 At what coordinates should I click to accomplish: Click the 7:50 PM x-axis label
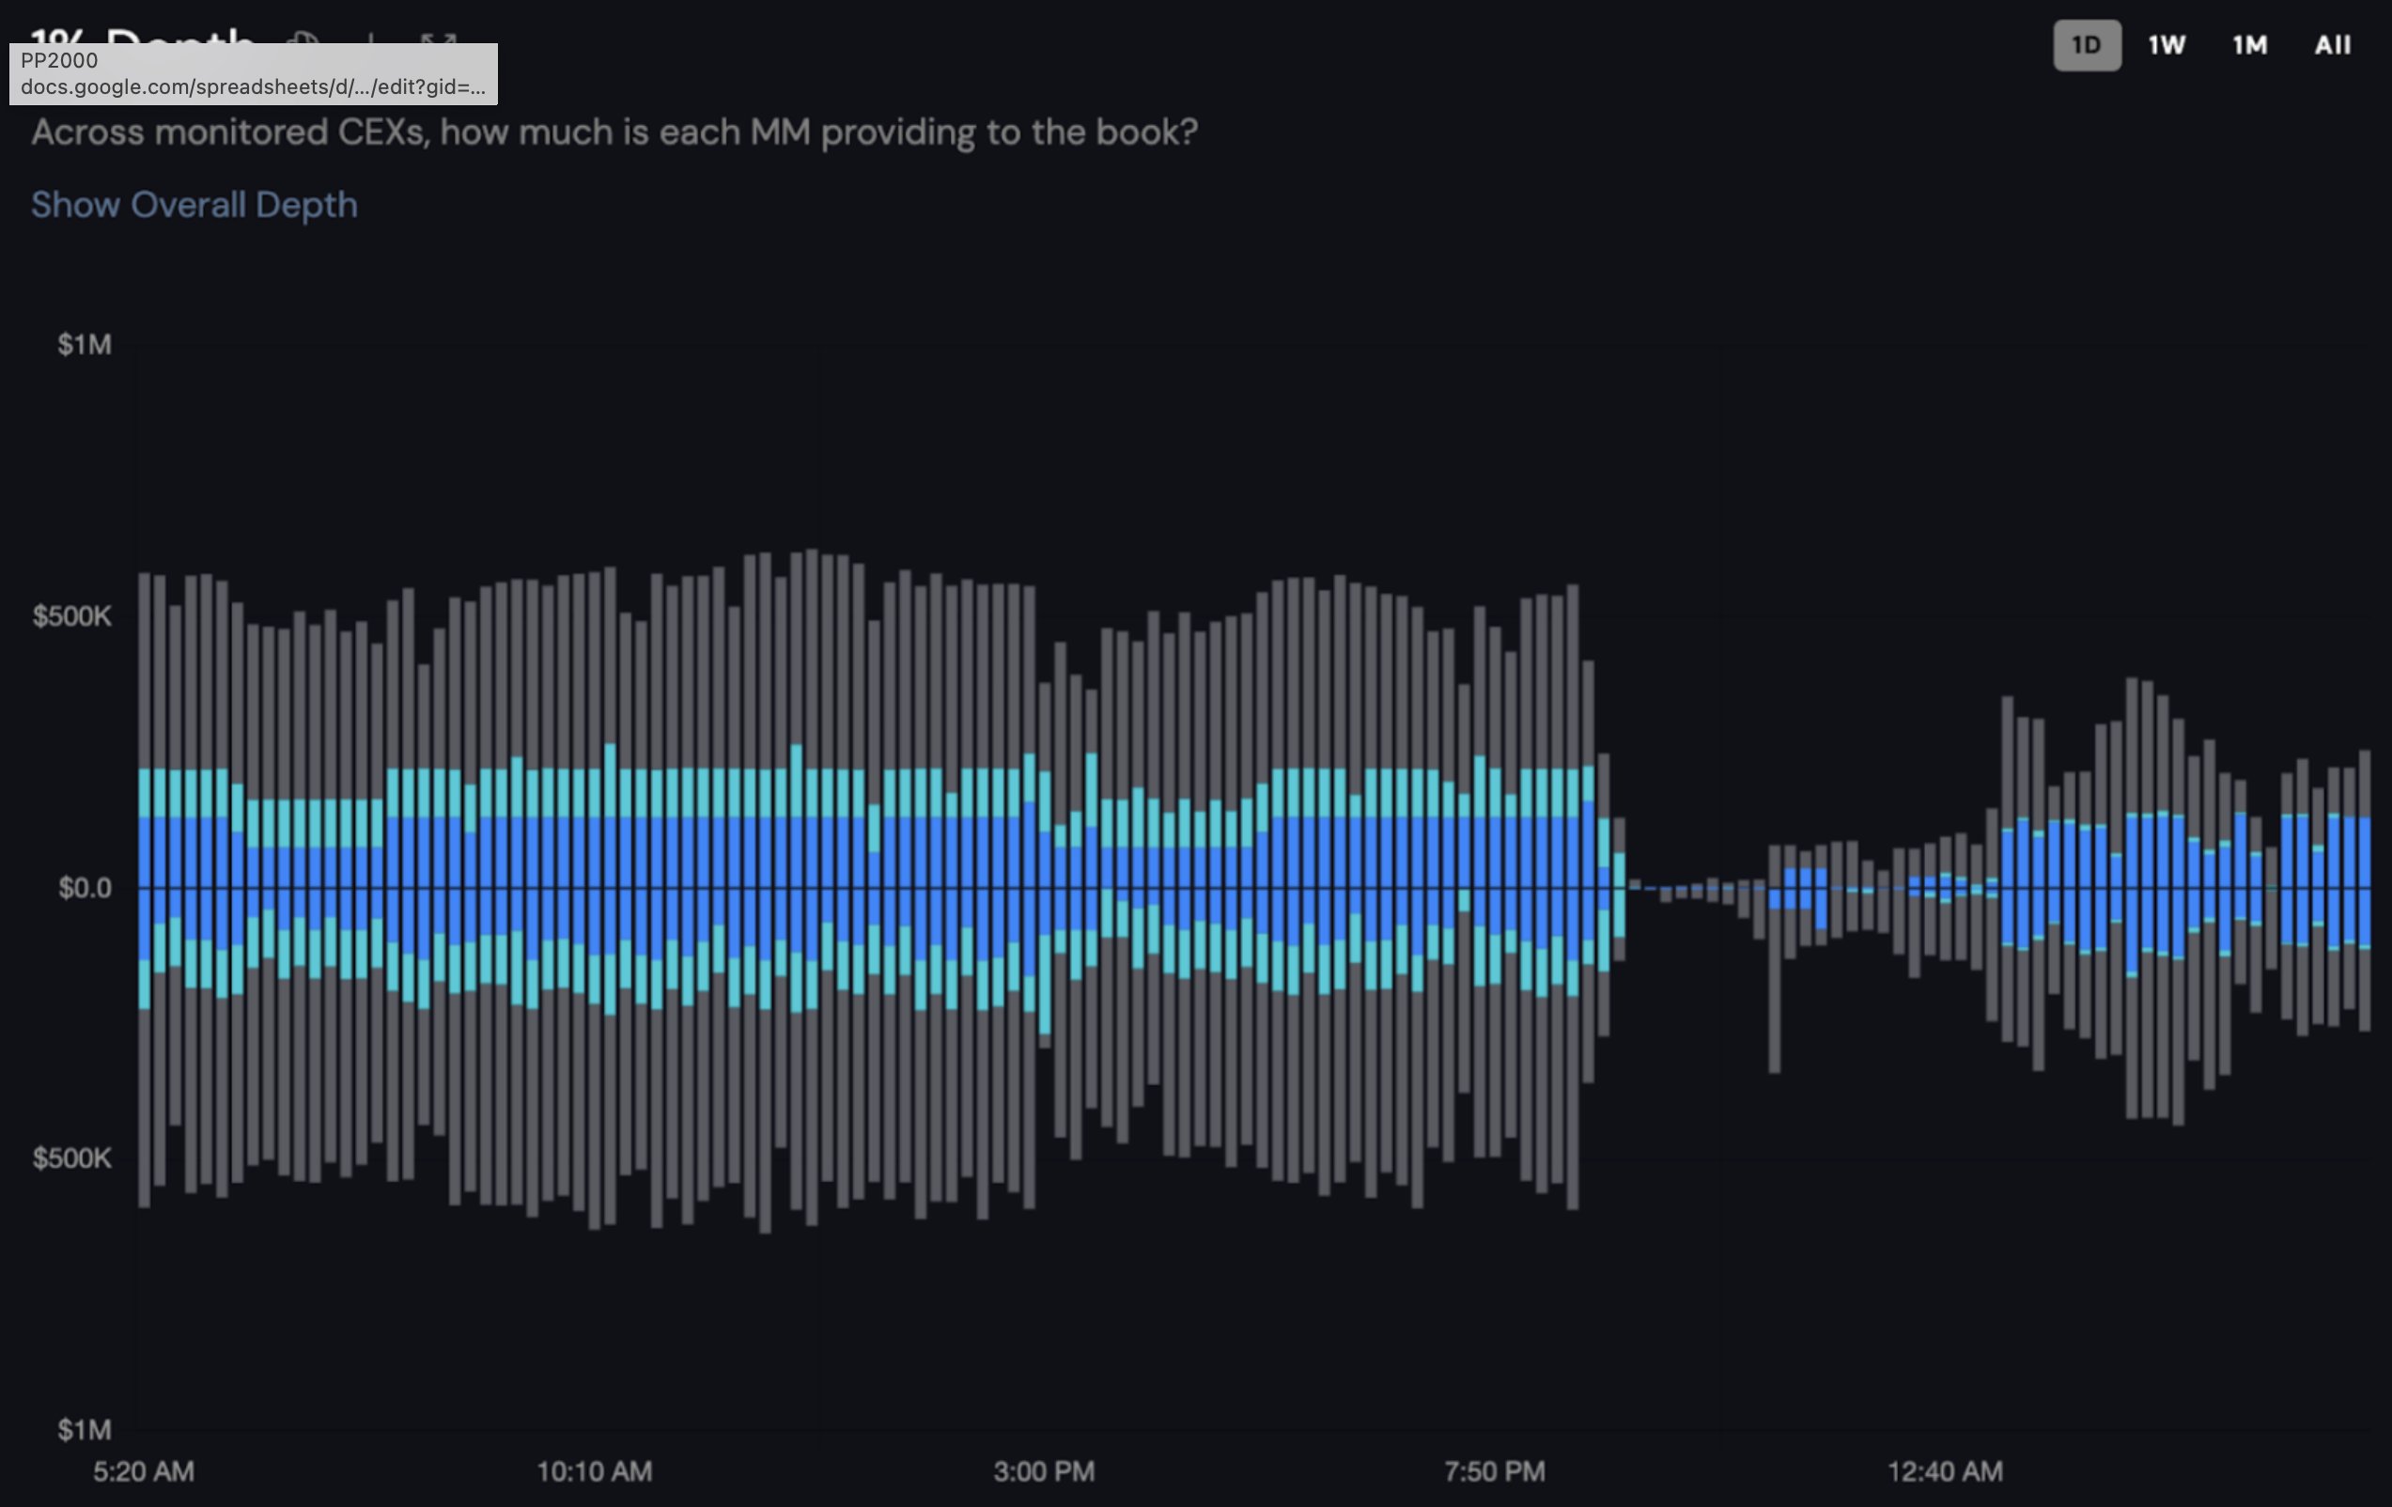1494,1471
